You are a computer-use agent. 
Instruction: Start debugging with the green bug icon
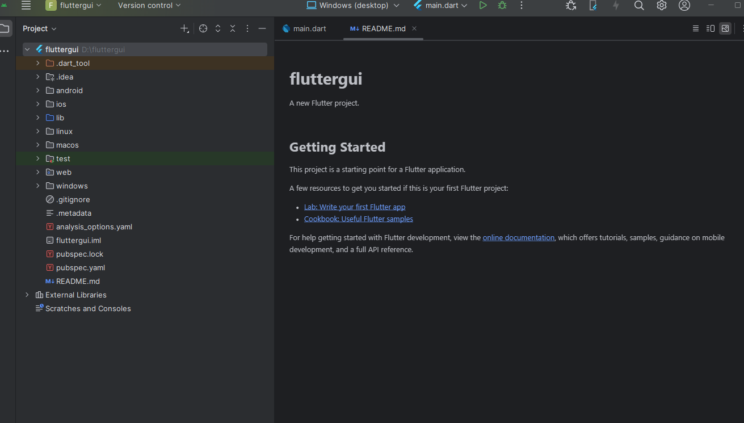tap(502, 6)
